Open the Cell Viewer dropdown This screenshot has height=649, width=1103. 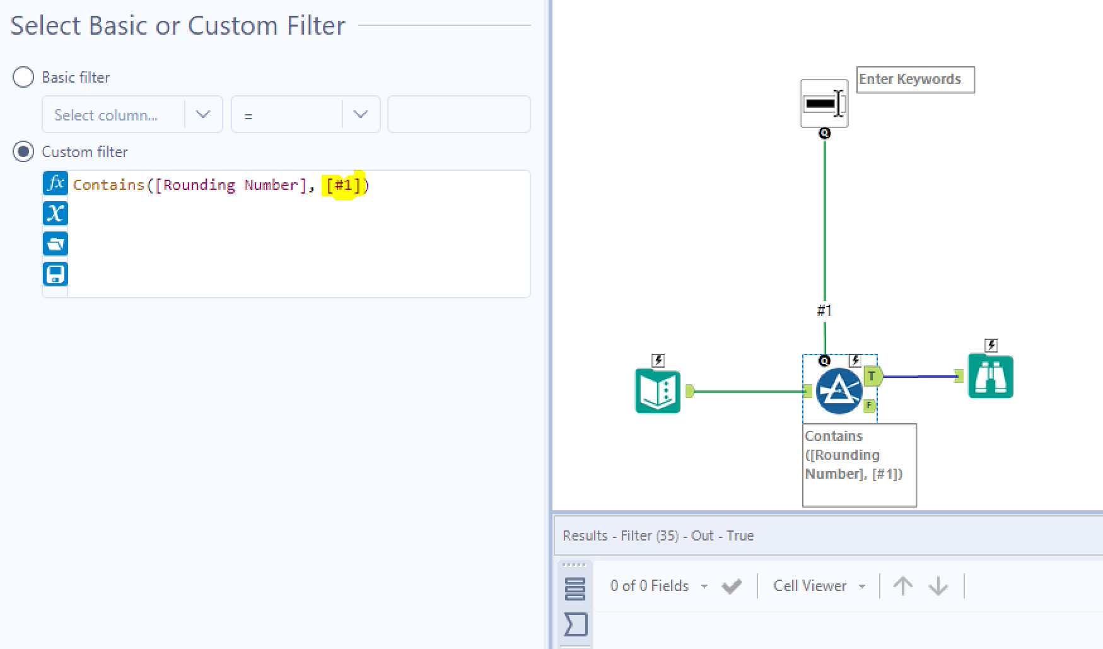click(x=863, y=585)
